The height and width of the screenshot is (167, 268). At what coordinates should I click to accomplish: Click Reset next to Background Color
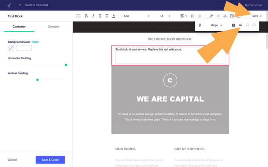point(35,42)
